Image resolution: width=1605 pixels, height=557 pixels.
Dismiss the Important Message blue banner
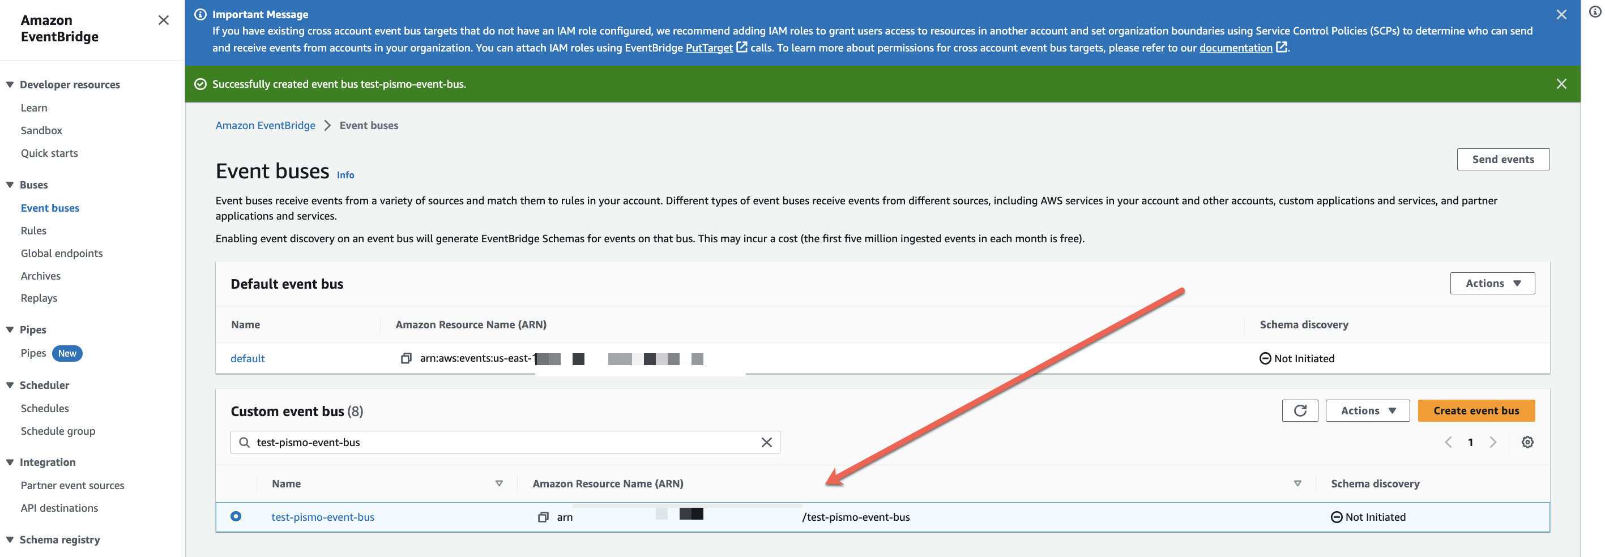click(x=1561, y=14)
